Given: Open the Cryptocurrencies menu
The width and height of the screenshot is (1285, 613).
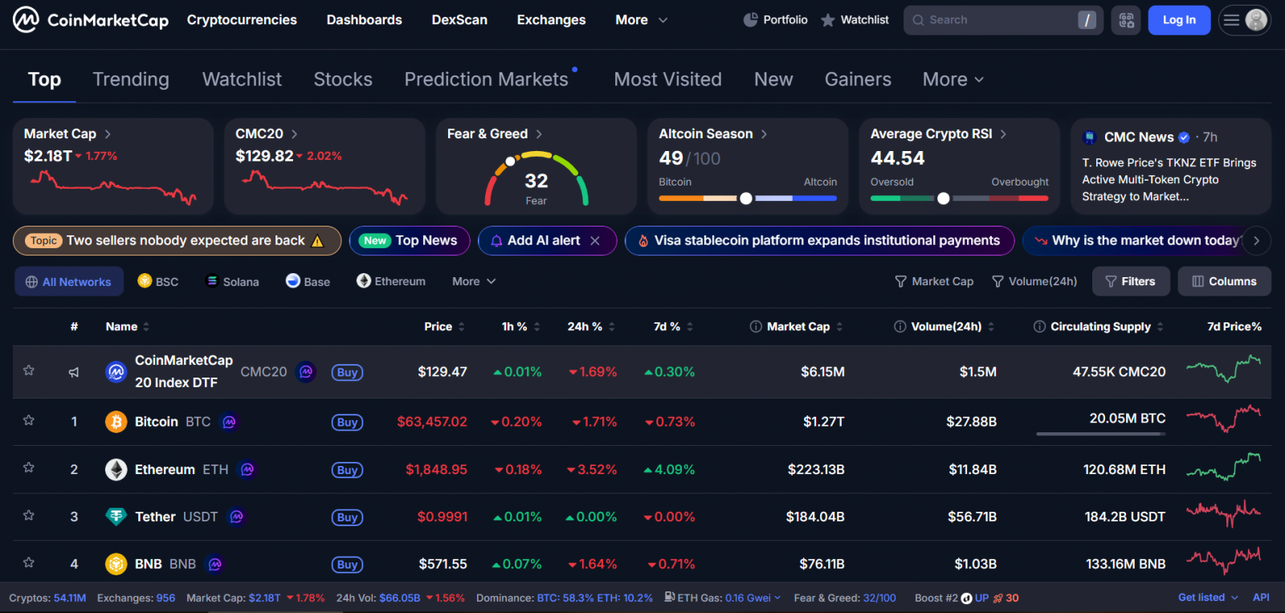Looking at the screenshot, I should 242,20.
